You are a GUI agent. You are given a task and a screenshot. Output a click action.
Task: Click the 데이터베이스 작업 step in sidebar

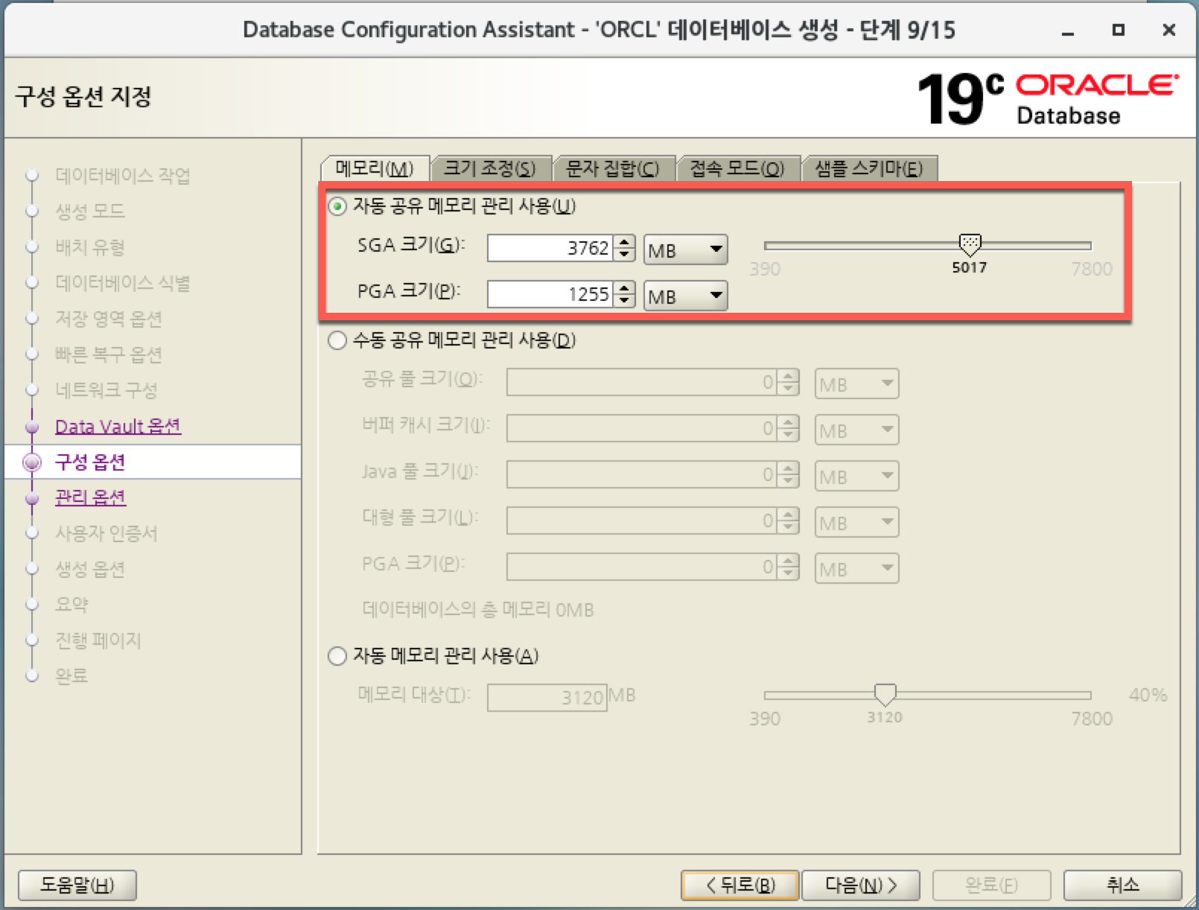[x=122, y=176]
